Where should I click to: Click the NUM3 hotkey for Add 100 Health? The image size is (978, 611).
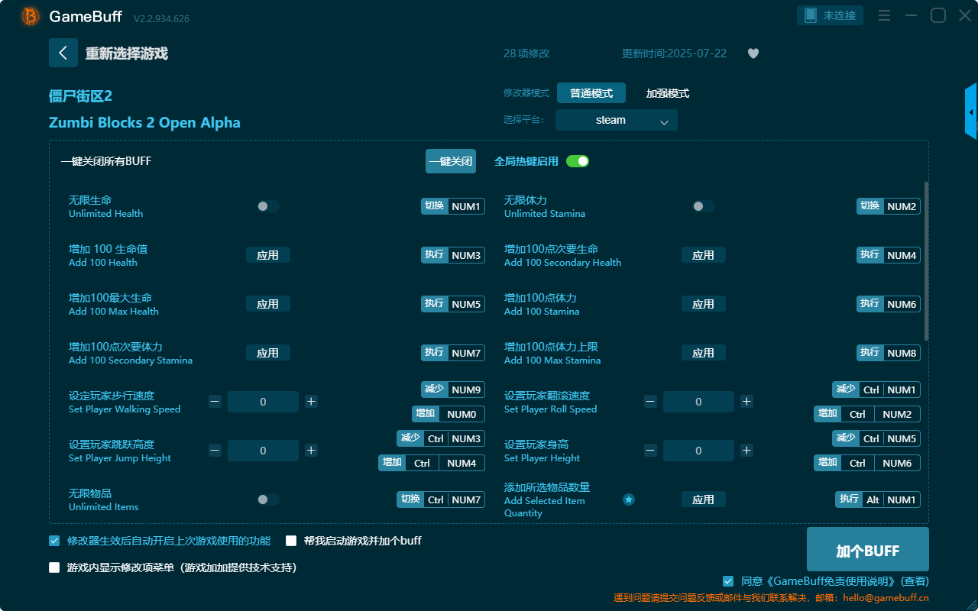click(453, 255)
